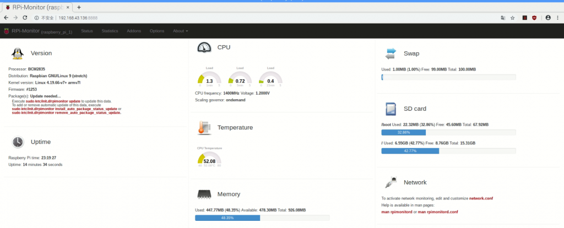Click the browser forward arrow
This screenshot has height=228, width=564.
(x=15, y=18)
